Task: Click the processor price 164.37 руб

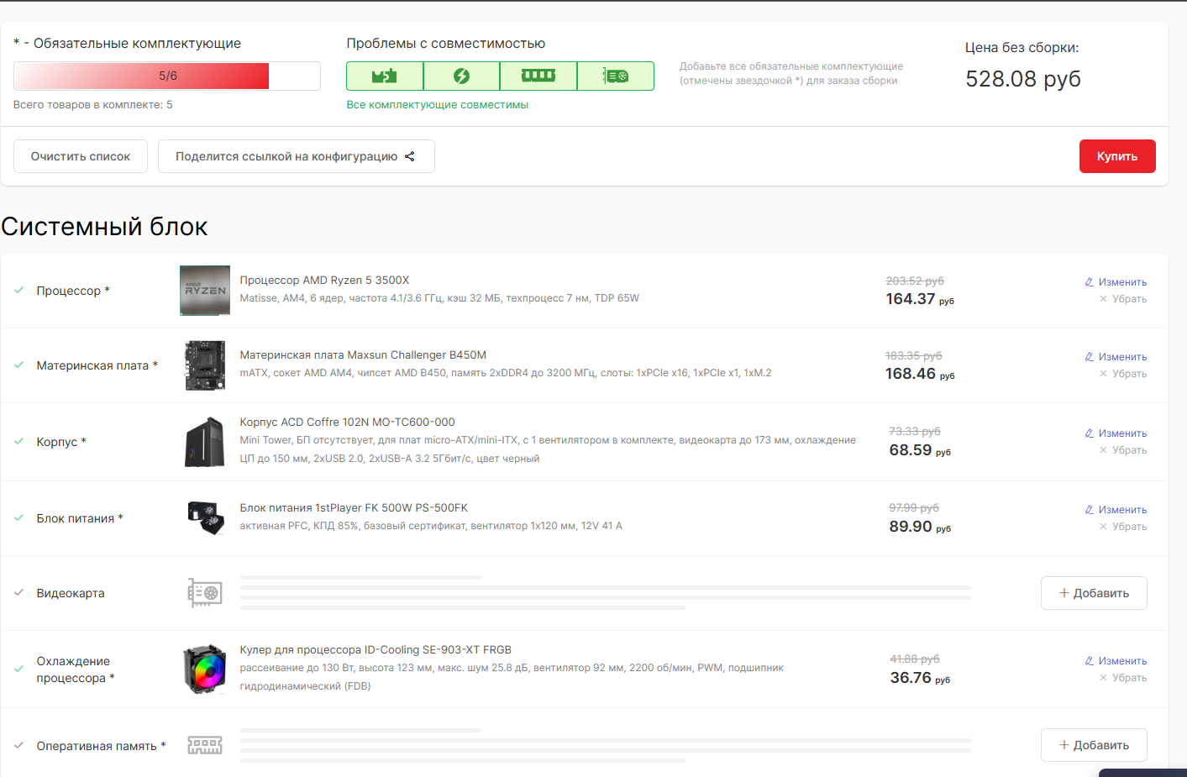Action: pos(920,299)
